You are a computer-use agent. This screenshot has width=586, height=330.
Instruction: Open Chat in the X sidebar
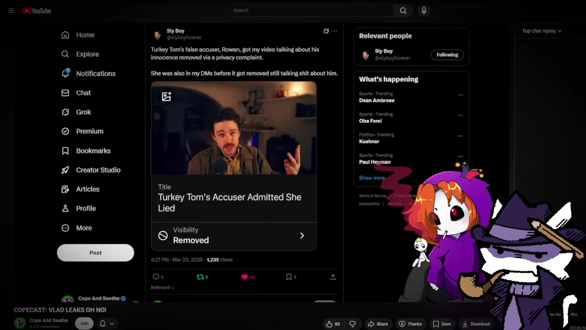(x=76, y=93)
